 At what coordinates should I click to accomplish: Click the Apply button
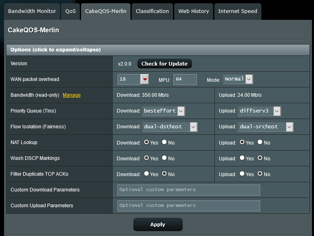(x=158, y=224)
